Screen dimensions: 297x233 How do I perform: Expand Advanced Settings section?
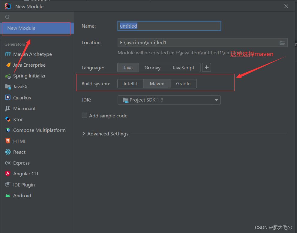tap(84, 134)
